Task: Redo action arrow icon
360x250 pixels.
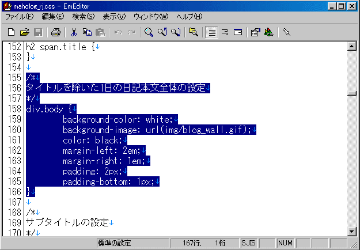Action: (131, 32)
